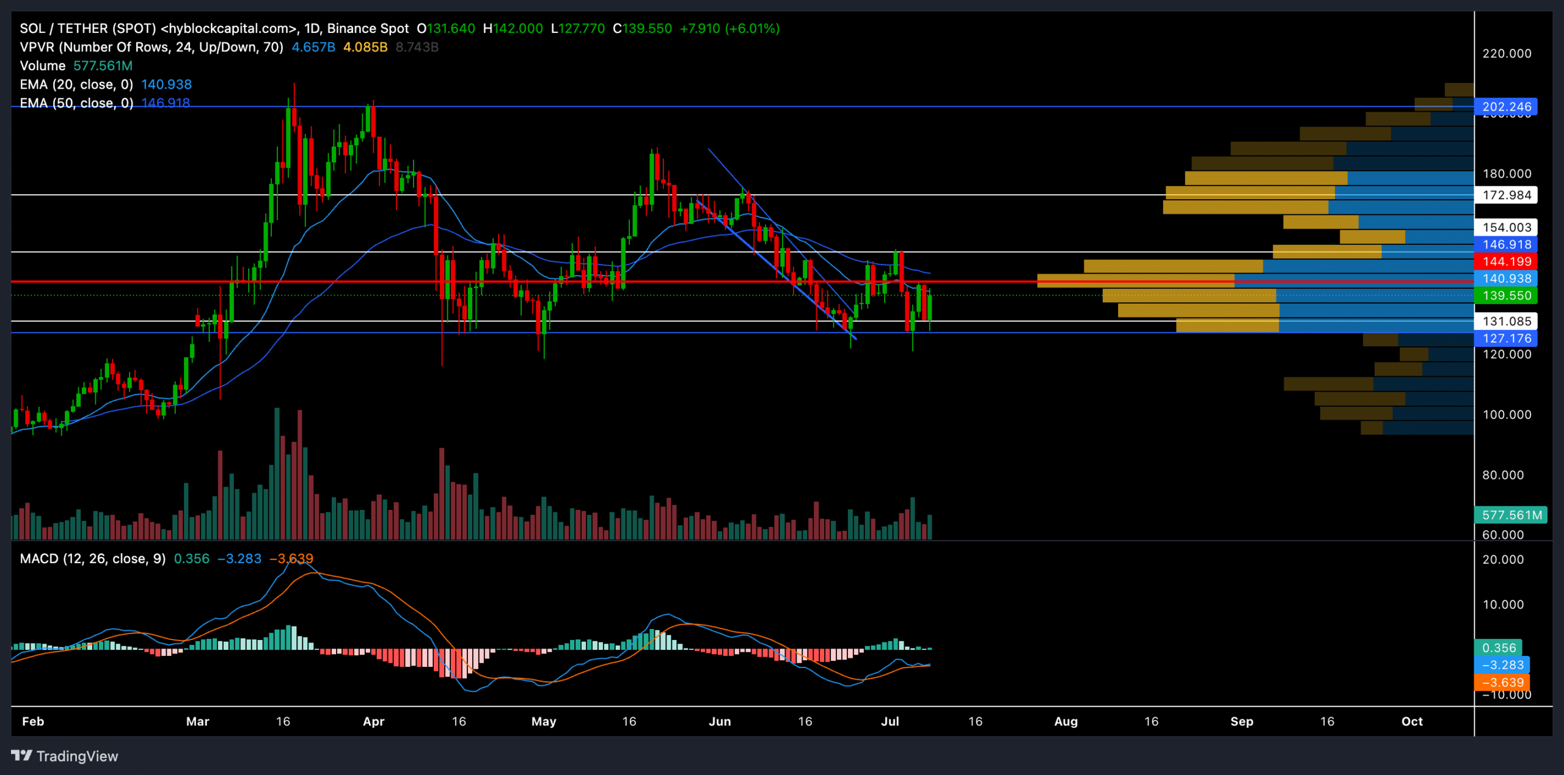Click the 4.085B VPVR down volume value
The height and width of the screenshot is (775, 1564).
[x=365, y=47]
